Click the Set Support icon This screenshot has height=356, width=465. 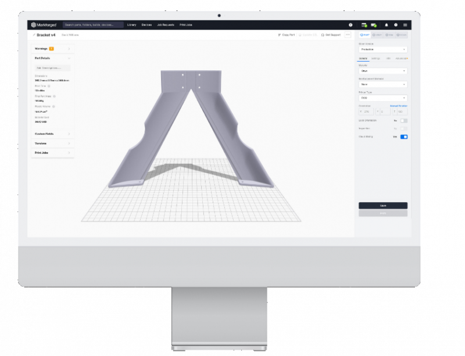tap(323, 35)
